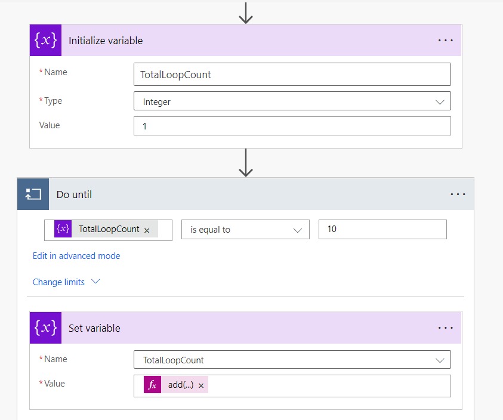Click the condition value field containing 10
This screenshot has width=503, height=420.
click(x=382, y=230)
